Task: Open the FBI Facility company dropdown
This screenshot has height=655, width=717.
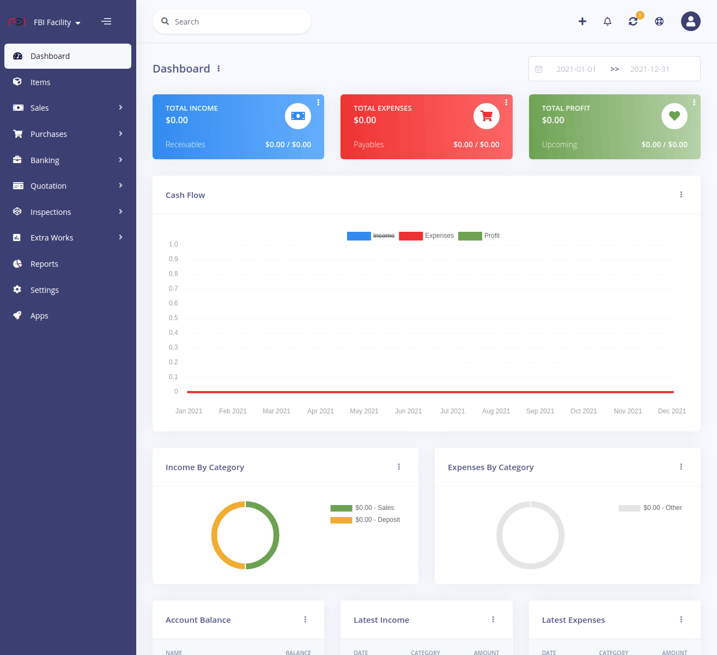Action: coord(57,22)
